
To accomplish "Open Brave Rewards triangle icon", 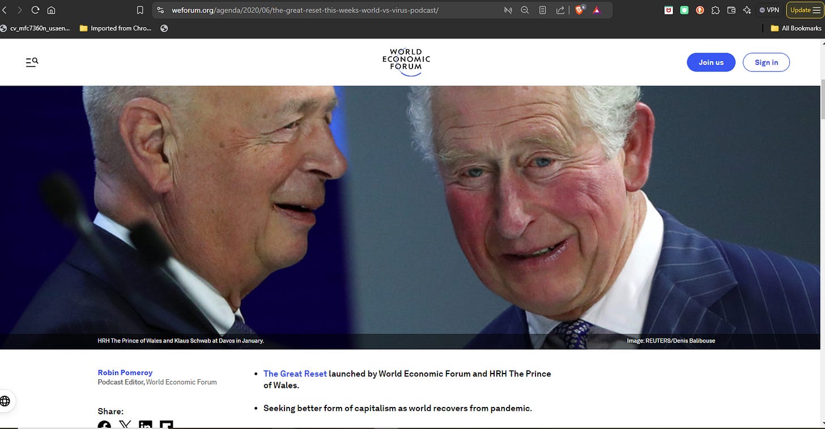I will pos(596,10).
